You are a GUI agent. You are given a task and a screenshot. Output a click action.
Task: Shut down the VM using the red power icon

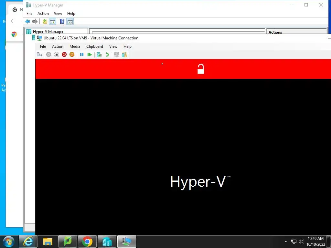pyautogui.click(x=64, y=55)
